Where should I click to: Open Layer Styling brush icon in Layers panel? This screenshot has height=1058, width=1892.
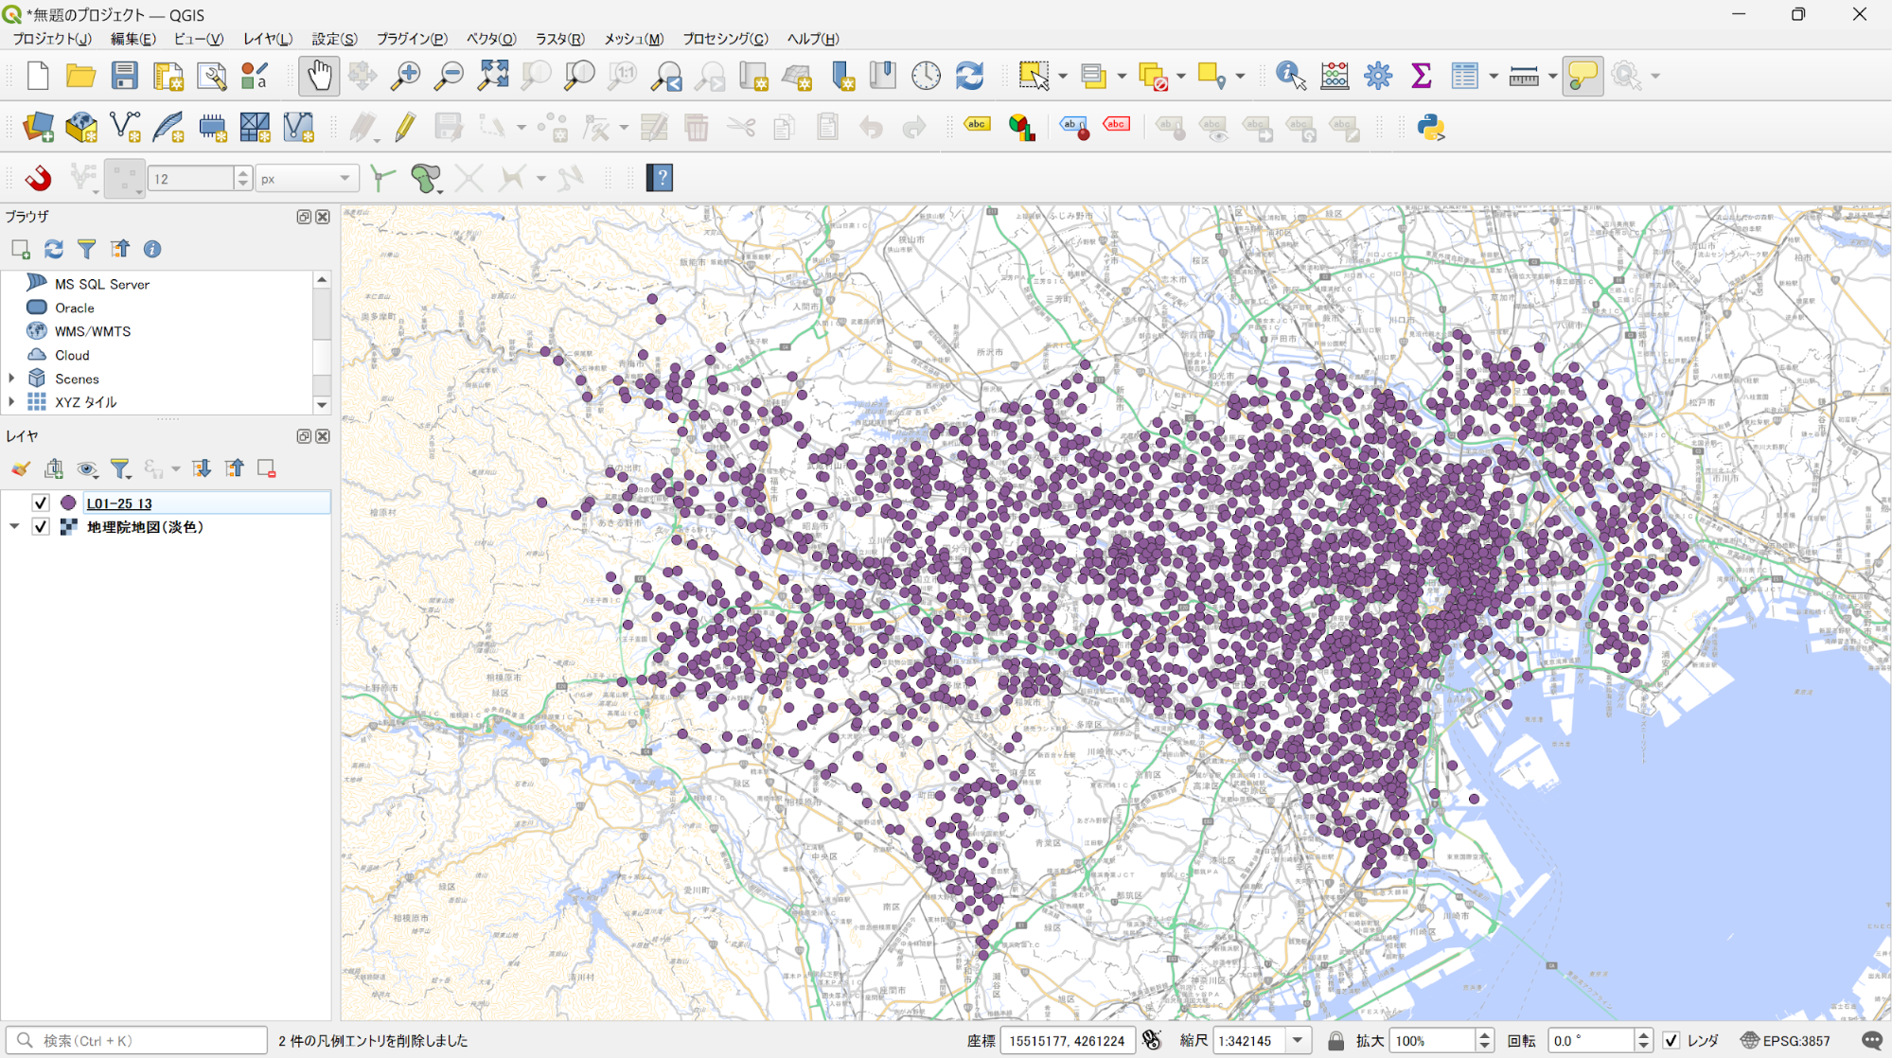(21, 468)
